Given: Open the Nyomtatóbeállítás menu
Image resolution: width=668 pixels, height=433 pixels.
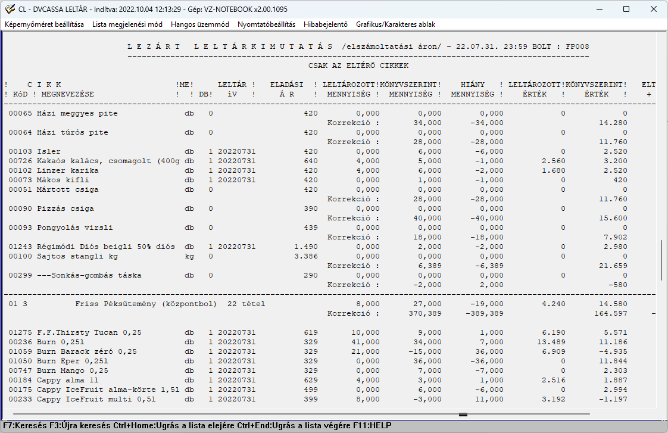Looking at the screenshot, I should [x=266, y=24].
